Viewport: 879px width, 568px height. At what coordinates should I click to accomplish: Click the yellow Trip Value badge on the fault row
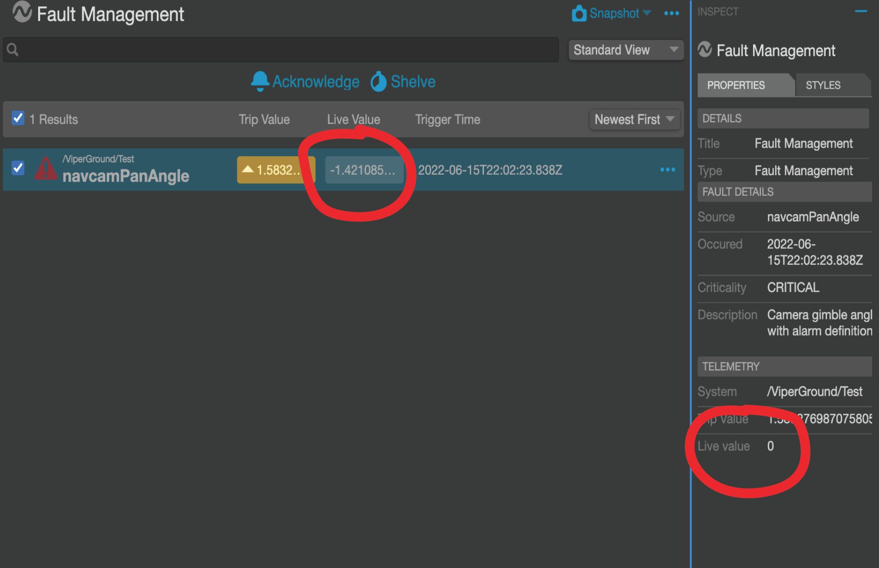pos(275,170)
